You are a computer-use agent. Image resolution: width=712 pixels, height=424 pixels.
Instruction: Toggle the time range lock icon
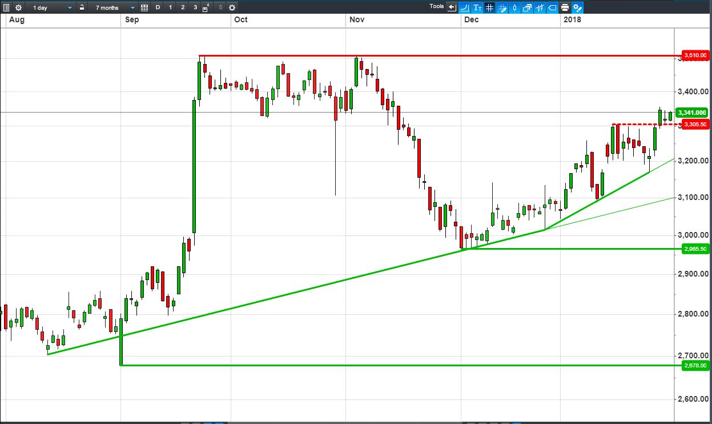82,7
